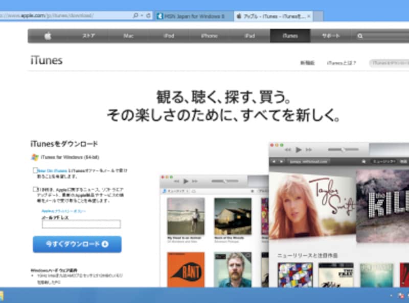Click the magnifier icon in Apple's nav search
The width and height of the screenshot is (409, 303).
360,36
